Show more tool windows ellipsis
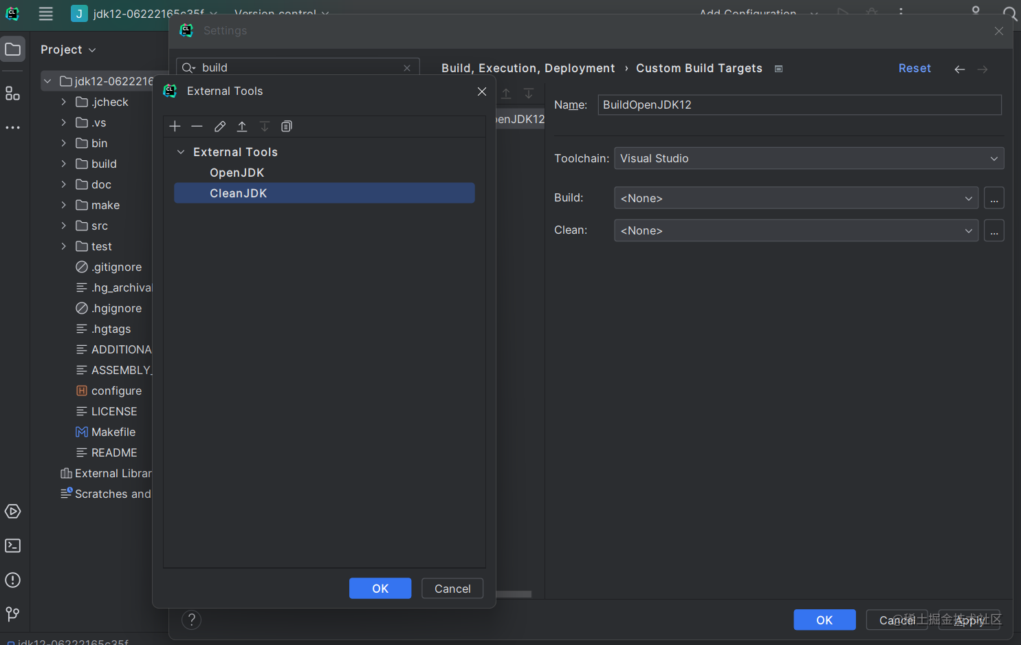Screen dimensions: 1021x645 coord(13,128)
